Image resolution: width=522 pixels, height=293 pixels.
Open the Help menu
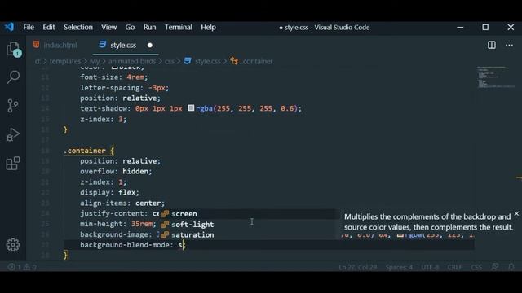209,27
